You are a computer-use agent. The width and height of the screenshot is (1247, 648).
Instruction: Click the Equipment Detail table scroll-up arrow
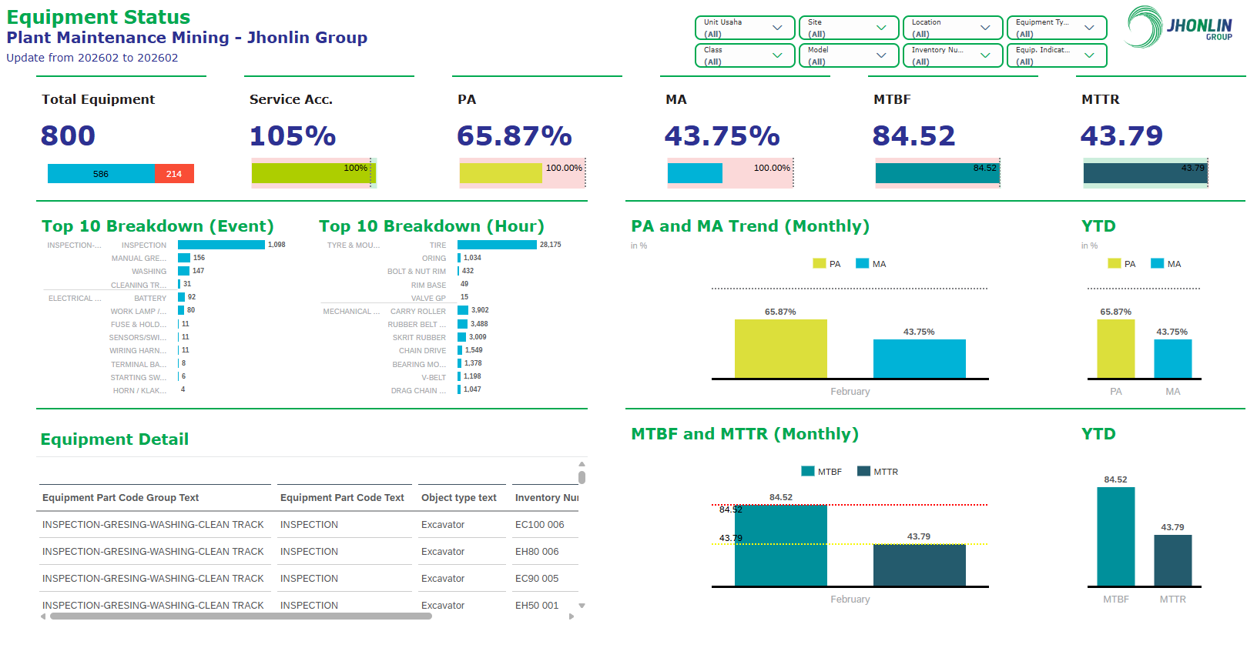pyautogui.click(x=582, y=464)
